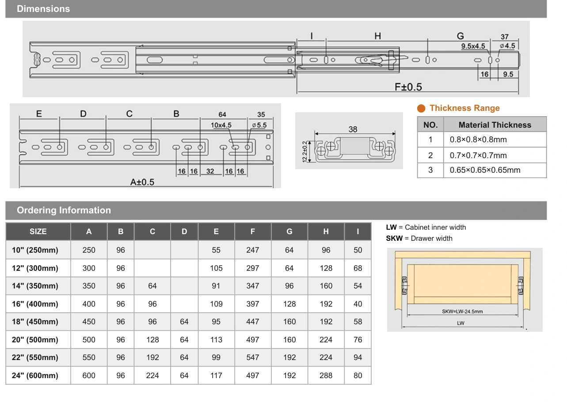Image resolution: width=567 pixels, height=402 pixels.
Task: Click the A±0.5 dimension label
Action: pyautogui.click(x=142, y=182)
